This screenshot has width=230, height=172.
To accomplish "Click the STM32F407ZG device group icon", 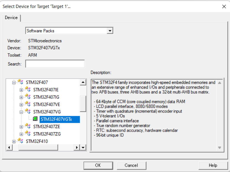I will (x=28, y=133).
